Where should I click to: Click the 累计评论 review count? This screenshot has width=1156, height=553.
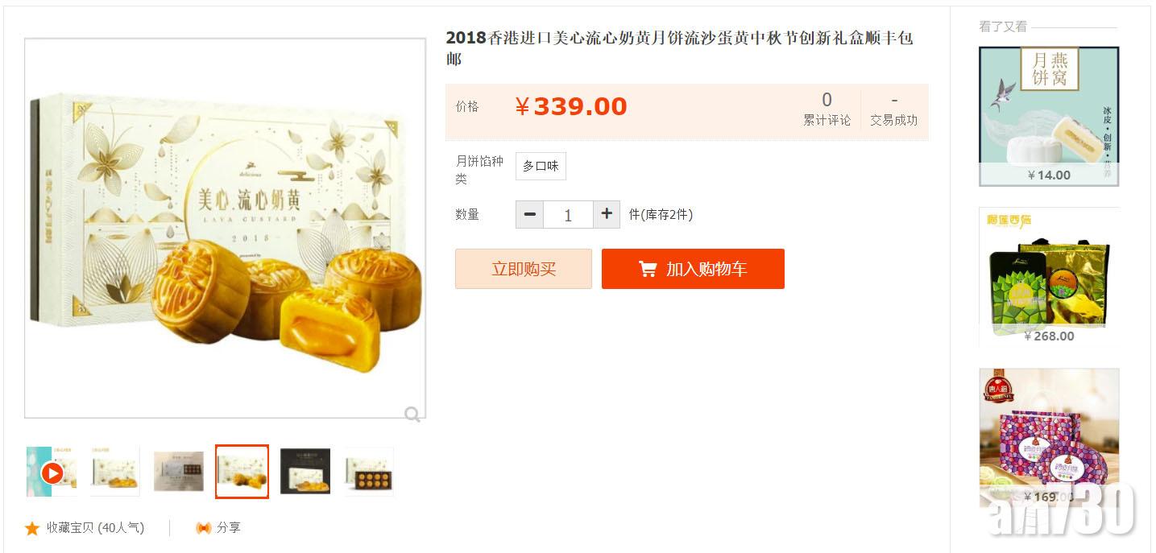827,109
